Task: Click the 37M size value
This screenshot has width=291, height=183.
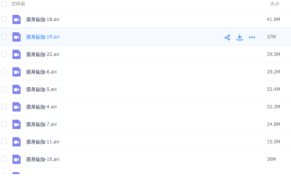Action: click(x=271, y=37)
